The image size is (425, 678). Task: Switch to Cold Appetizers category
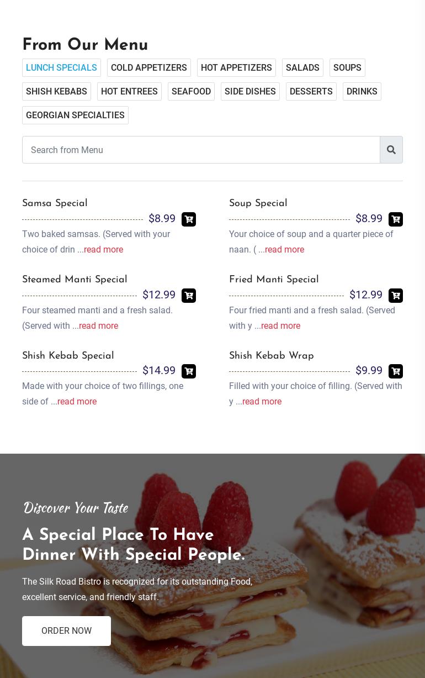click(x=149, y=67)
